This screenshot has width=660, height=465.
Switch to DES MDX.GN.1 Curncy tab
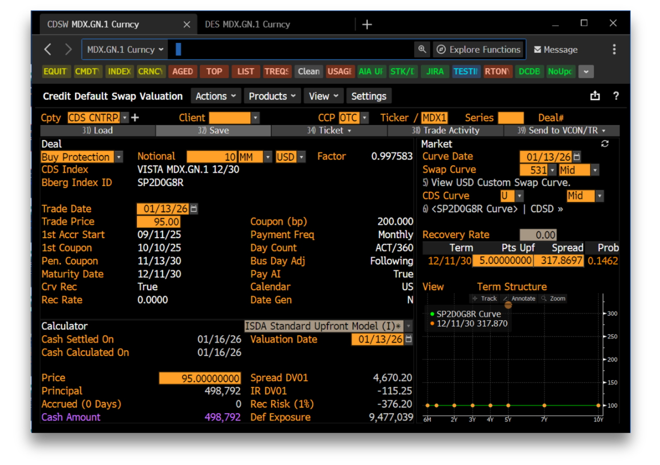click(x=247, y=25)
